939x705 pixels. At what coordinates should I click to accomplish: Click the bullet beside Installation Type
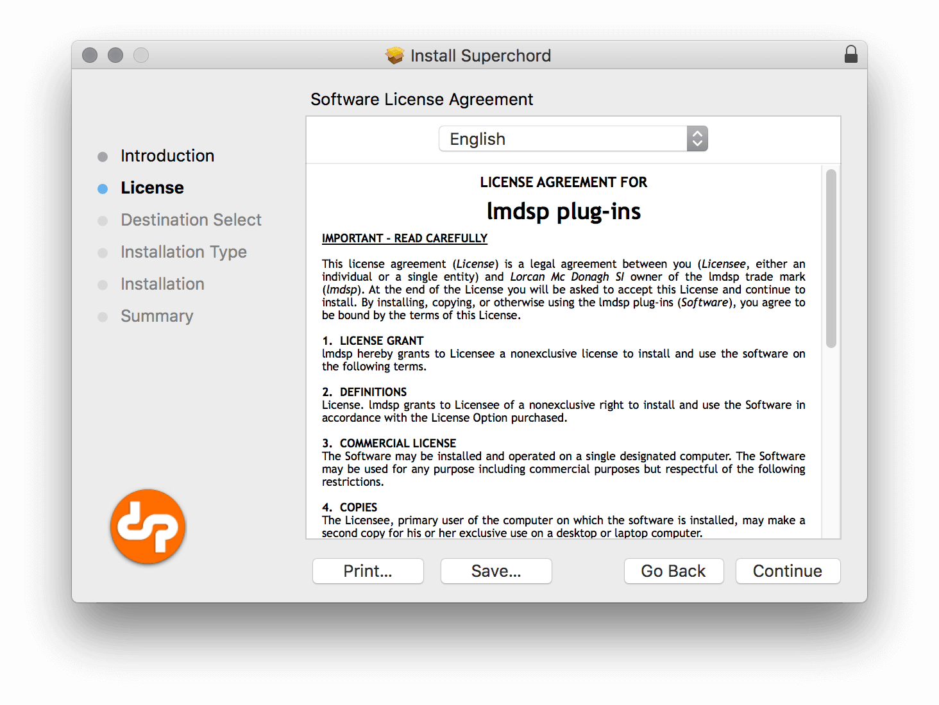103,253
